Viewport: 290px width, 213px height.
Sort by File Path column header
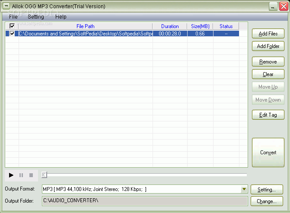(x=86, y=26)
